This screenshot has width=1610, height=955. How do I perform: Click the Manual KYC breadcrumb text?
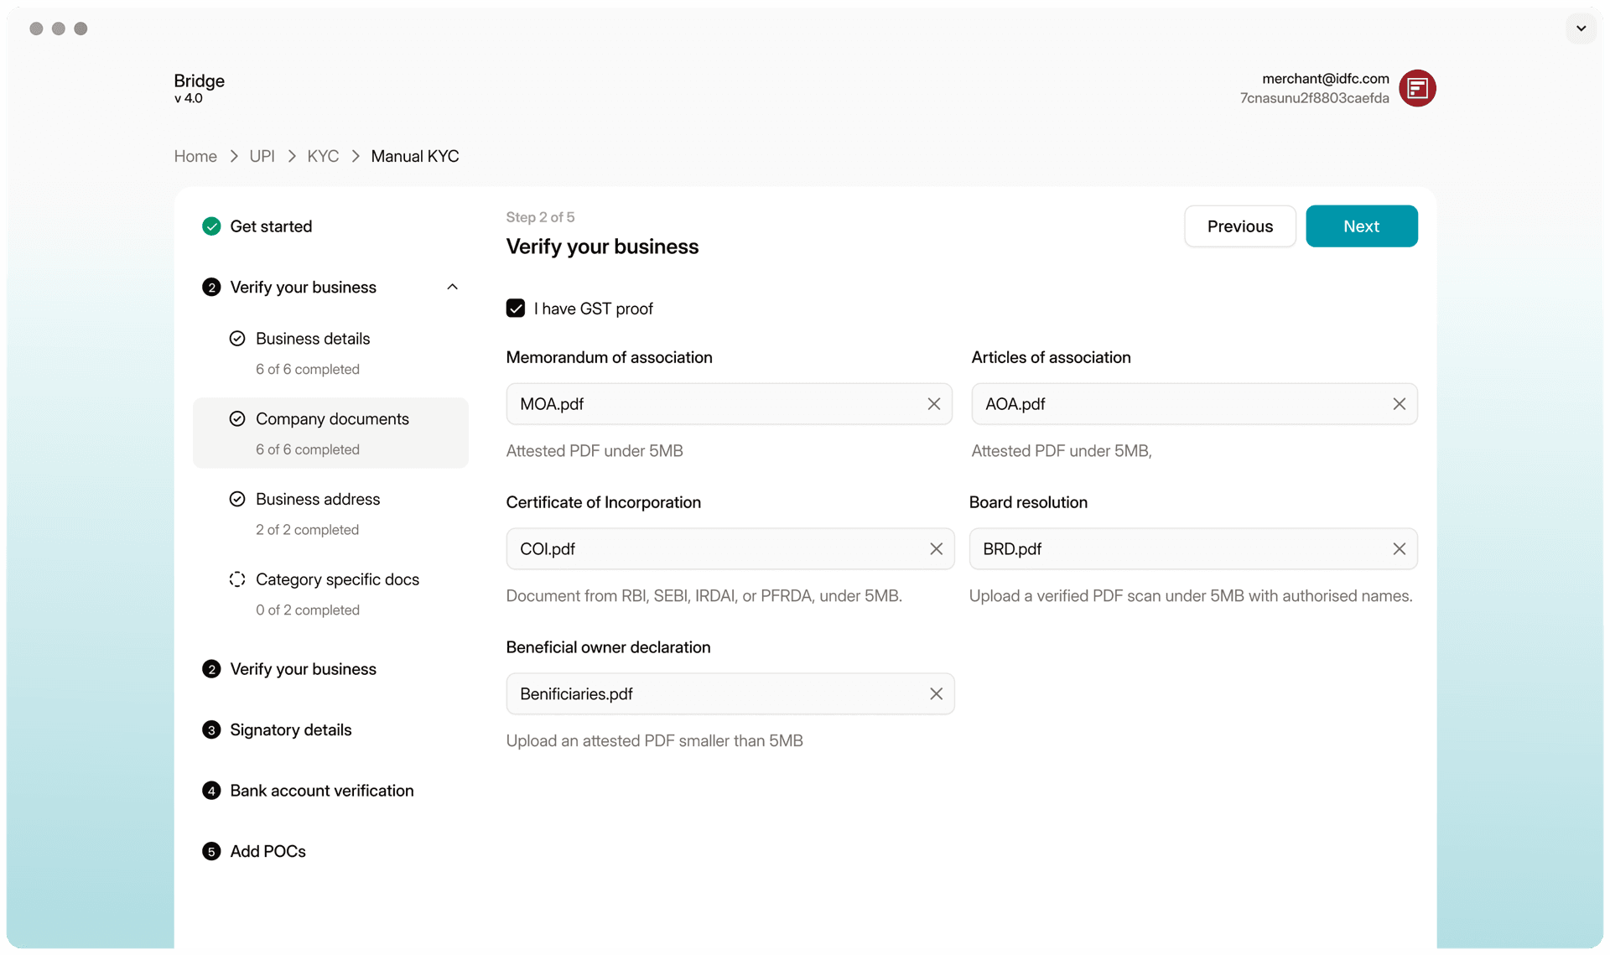(x=415, y=157)
